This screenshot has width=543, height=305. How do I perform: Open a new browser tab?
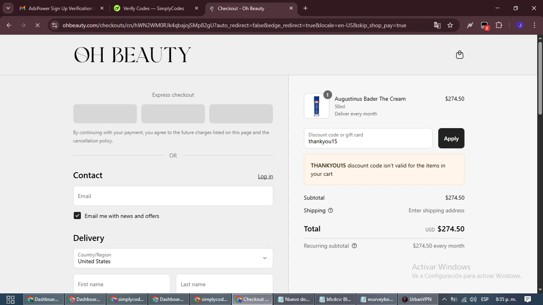click(x=306, y=8)
